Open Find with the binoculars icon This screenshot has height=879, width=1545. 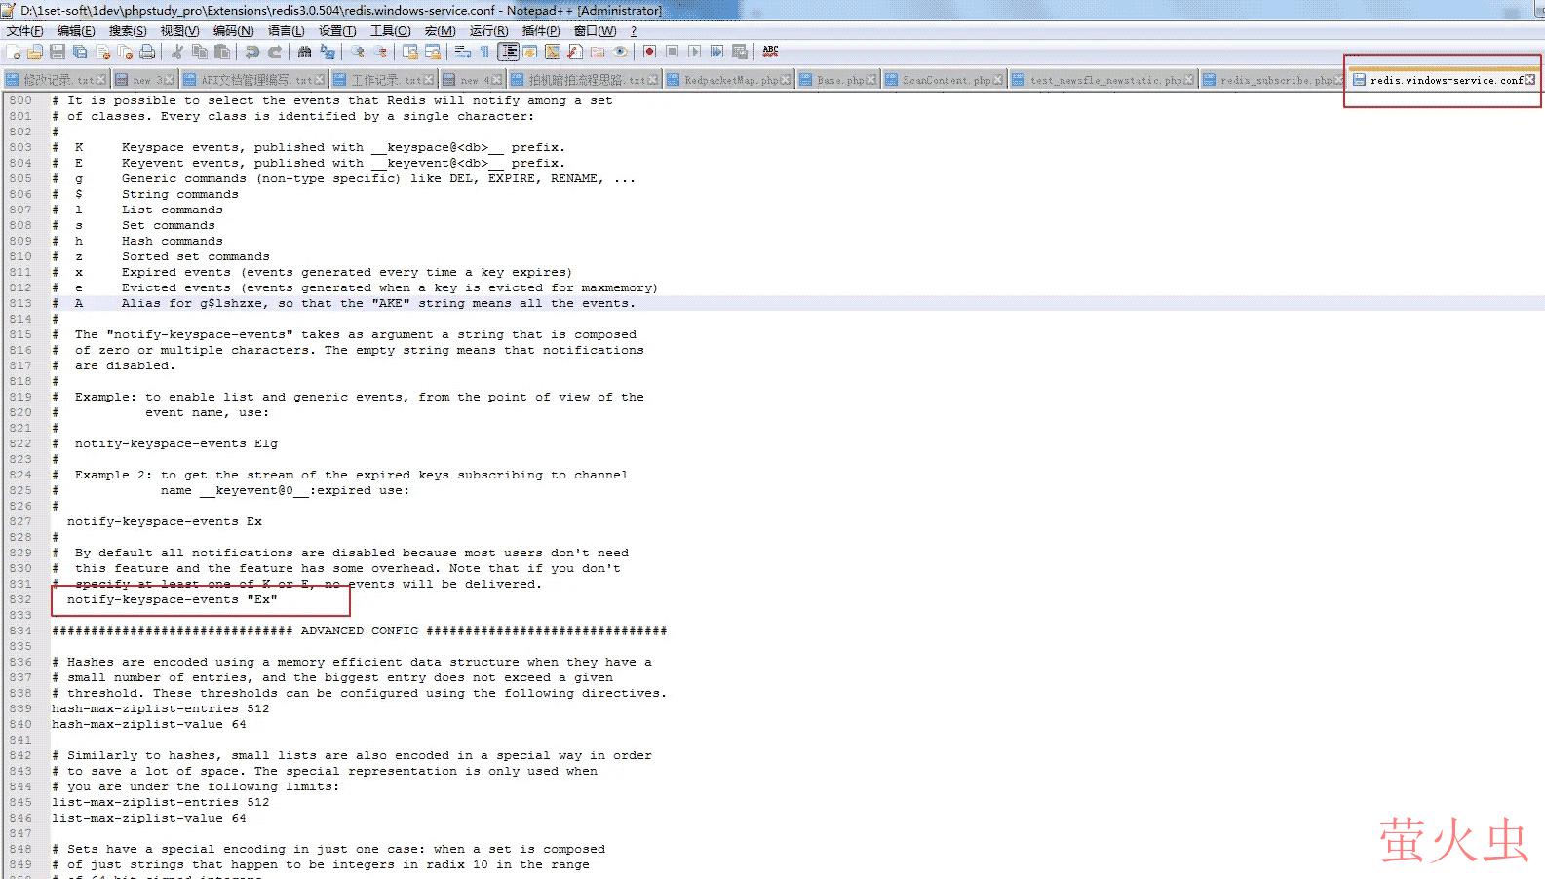click(304, 52)
